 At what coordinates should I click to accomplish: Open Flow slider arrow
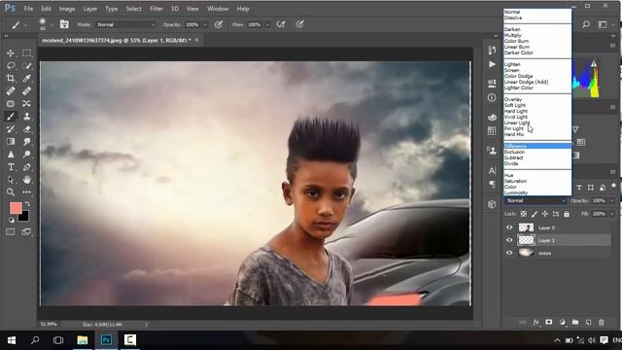point(267,24)
